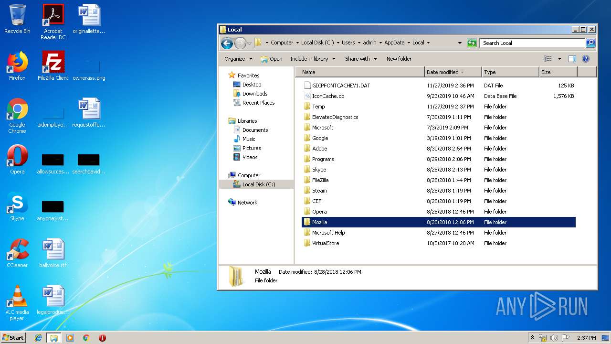Select IconCache.db file
This screenshot has width=611, height=344.
click(x=439, y=96)
